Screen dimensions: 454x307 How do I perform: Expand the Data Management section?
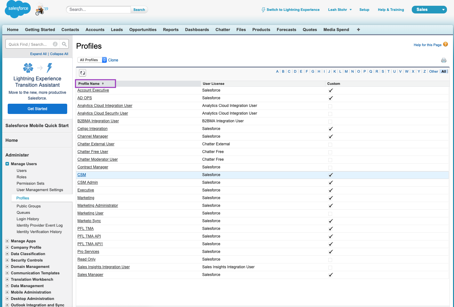(x=7, y=286)
